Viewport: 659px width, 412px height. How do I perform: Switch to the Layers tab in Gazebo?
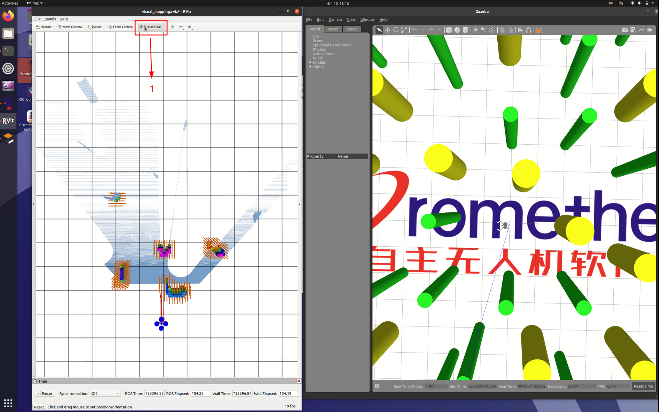351,29
